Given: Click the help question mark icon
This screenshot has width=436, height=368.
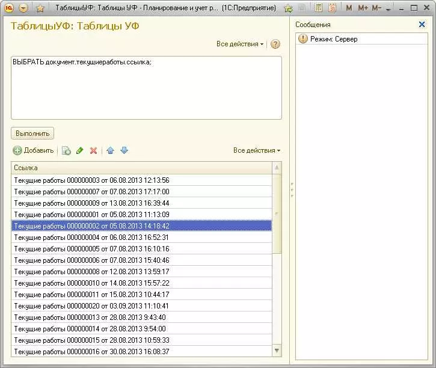Looking at the screenshot, I should (275, 44).
